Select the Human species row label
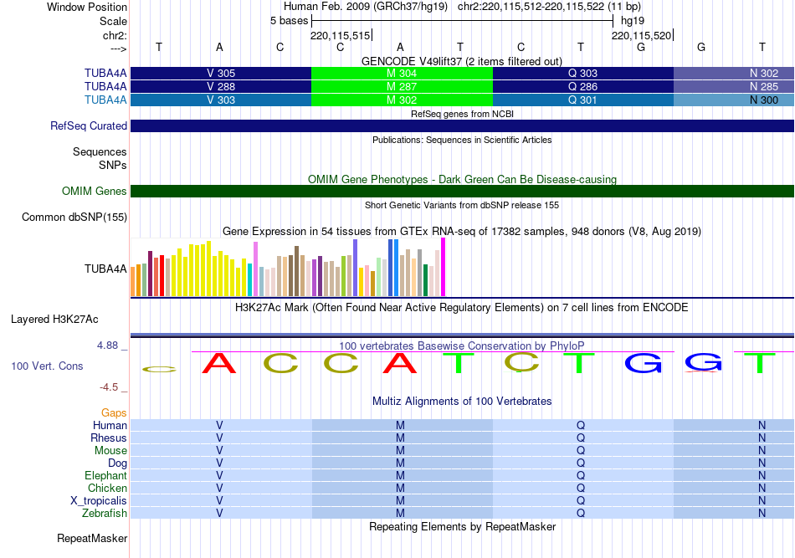795x558 pixels. click(110, 425)
